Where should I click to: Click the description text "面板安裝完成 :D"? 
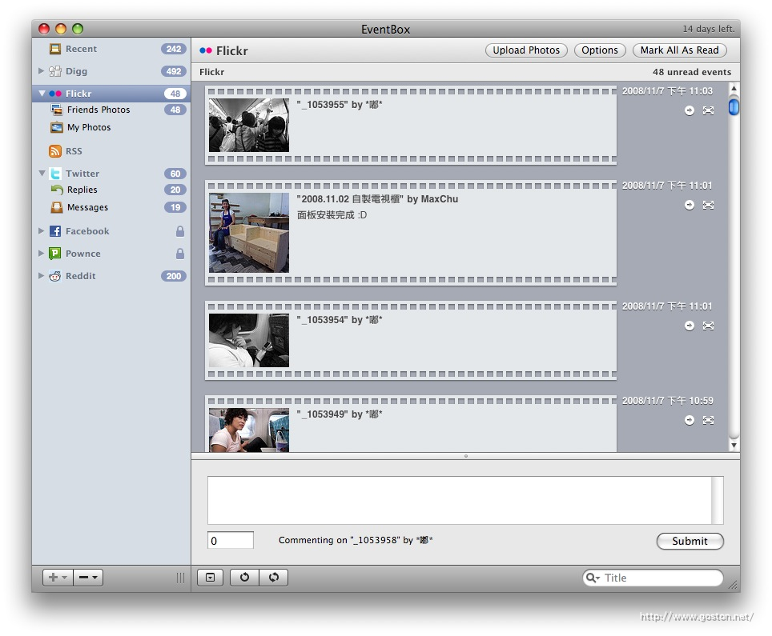pos(332,215)
